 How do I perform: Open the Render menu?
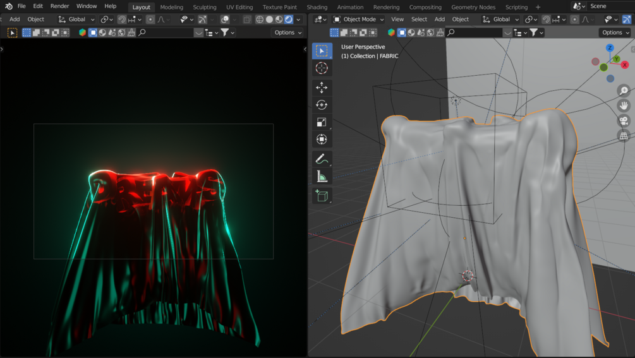[x=59, y=6]
